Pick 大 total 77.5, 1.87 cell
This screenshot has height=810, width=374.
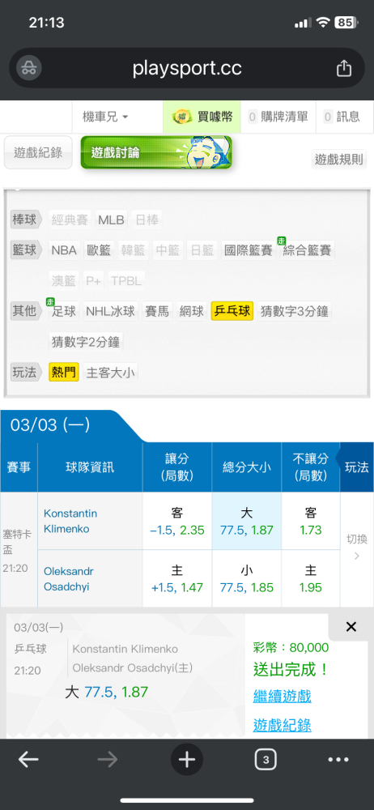point(246,521)
